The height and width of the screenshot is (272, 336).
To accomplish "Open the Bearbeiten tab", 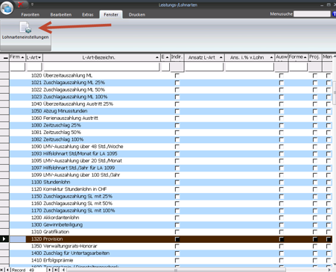I will point(61,15).
